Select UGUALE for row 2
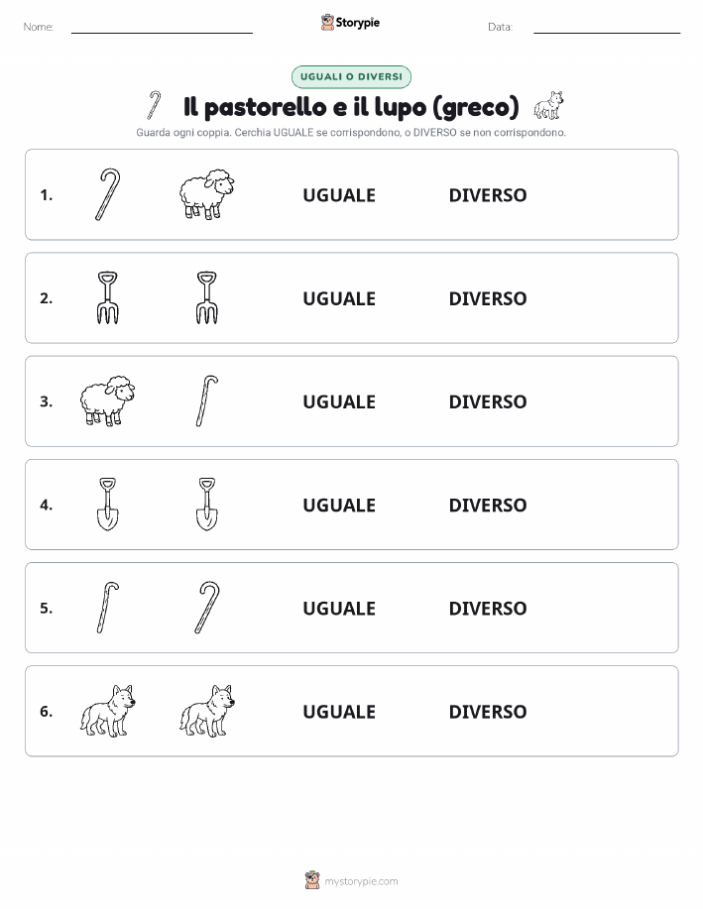This screenshot has width=703, height=909. [x=339, y=298]
